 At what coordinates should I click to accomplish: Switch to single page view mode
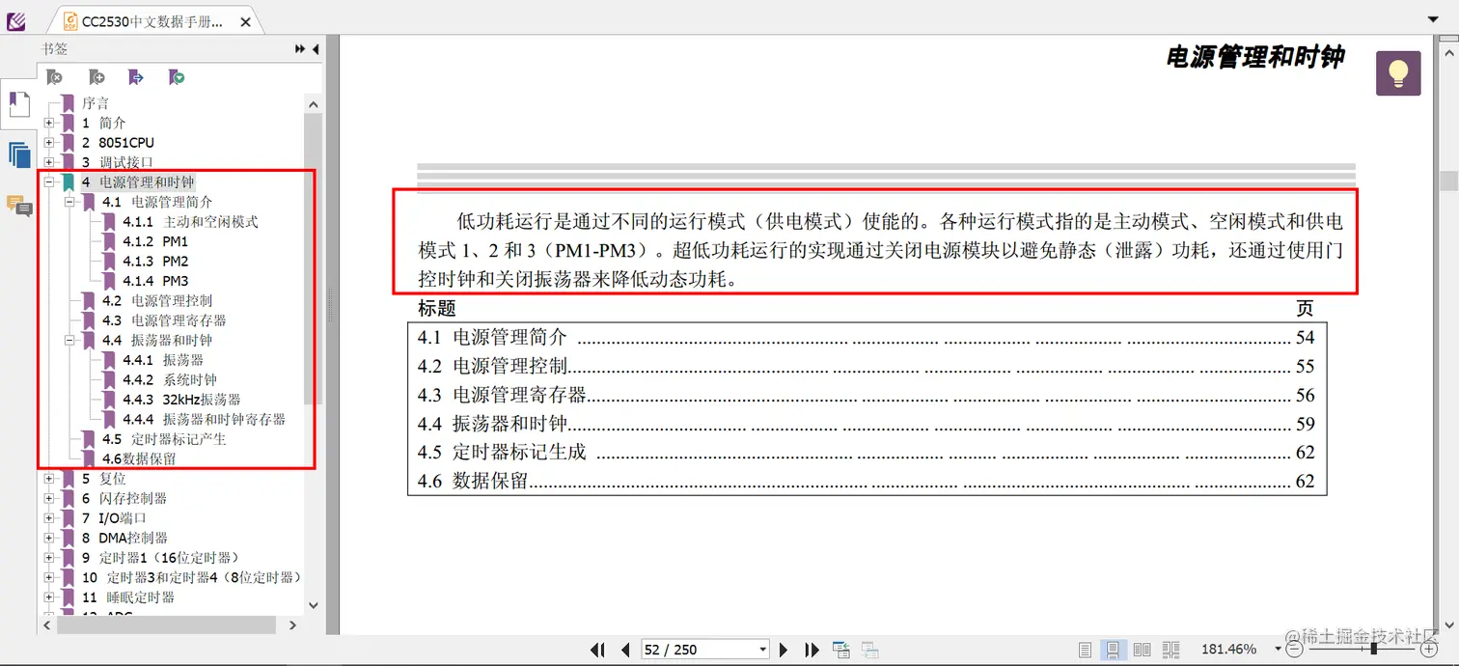click(1085, 650)
